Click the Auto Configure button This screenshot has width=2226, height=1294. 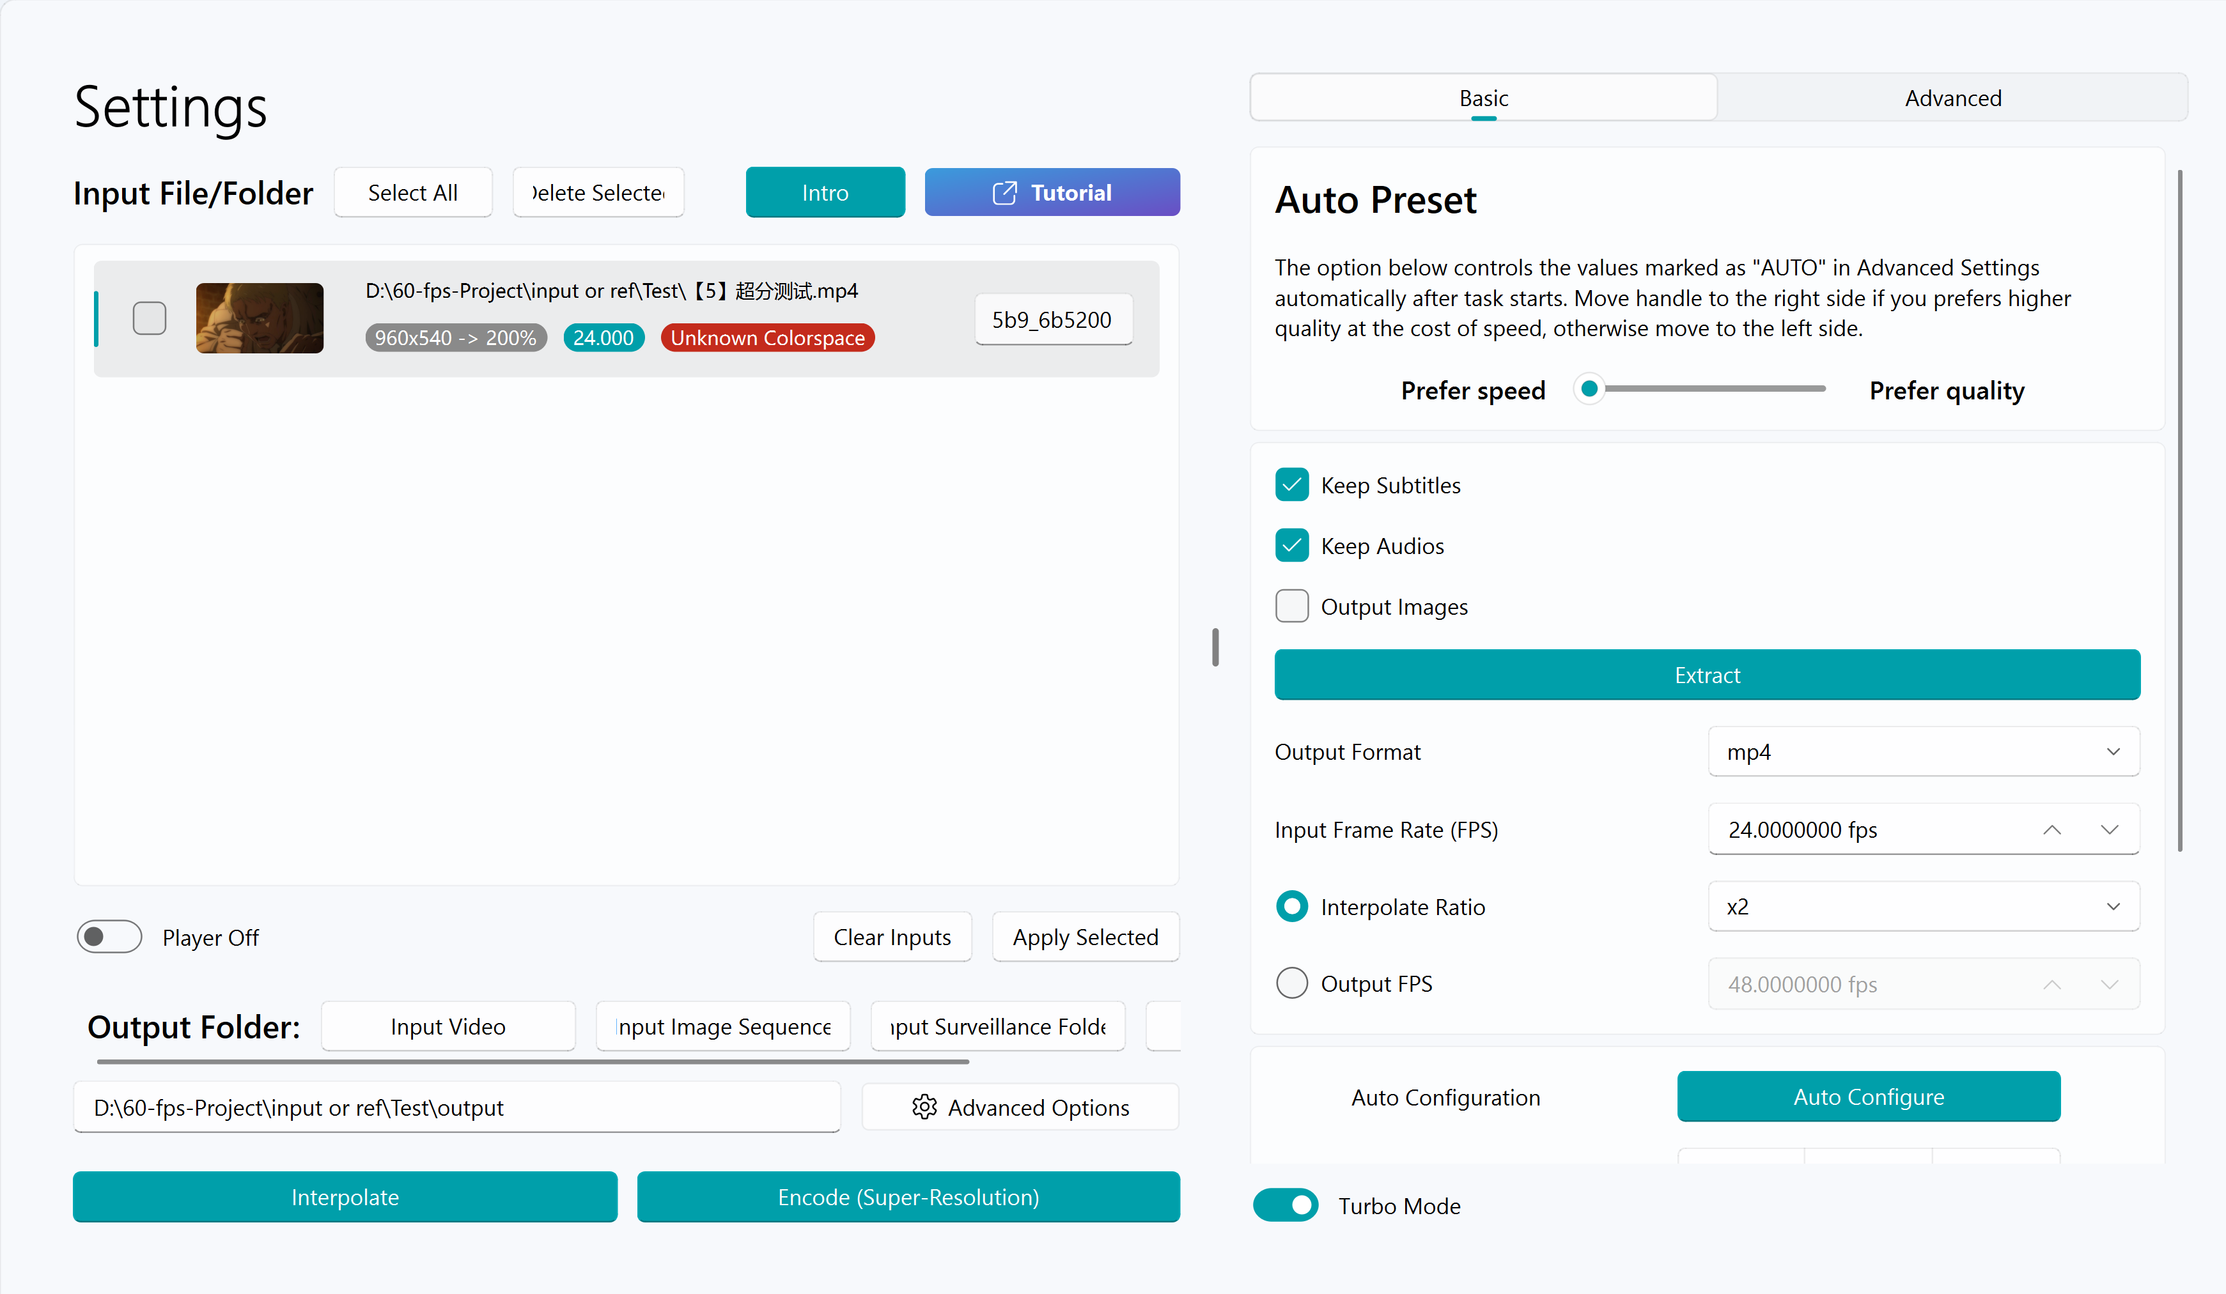(1868, 1097)
